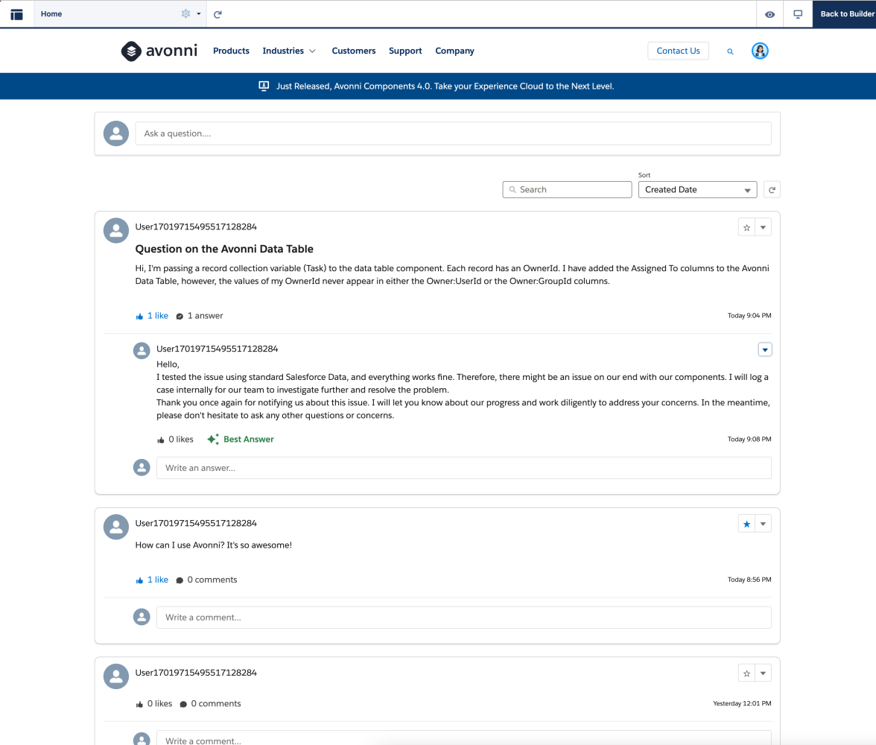Click the search magnifier icon in header
This screenshot has width=876, height=745.
click(x=730, y=51)
